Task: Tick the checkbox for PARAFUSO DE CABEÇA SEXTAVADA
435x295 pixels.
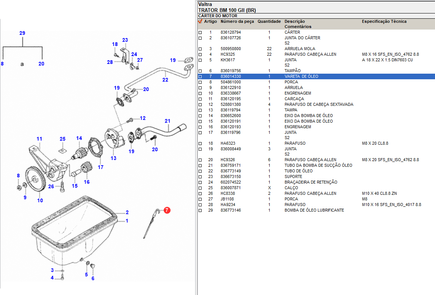Action: [200, 105]
